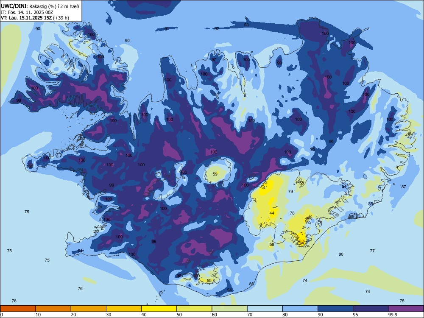Click the '59' humidity value on the central glacier
The width and height of the screenshot is (424, 318).
[215, 174]
